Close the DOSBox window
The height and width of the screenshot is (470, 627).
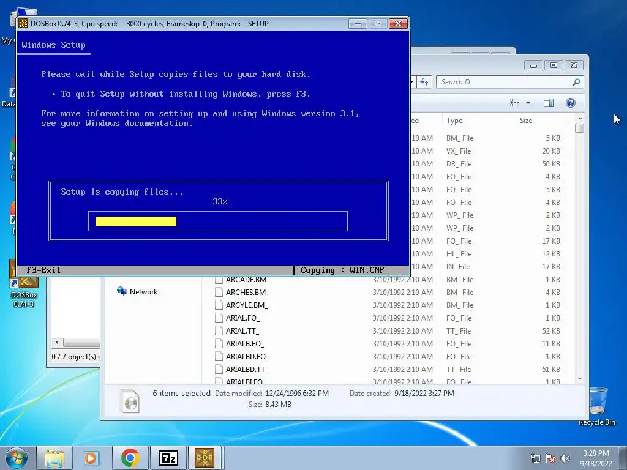click(x=398, y=24)
